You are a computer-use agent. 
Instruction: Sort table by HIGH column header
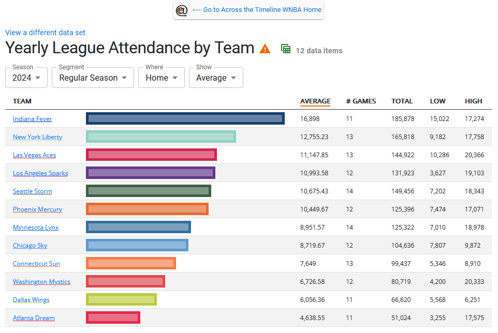[473, 101]
